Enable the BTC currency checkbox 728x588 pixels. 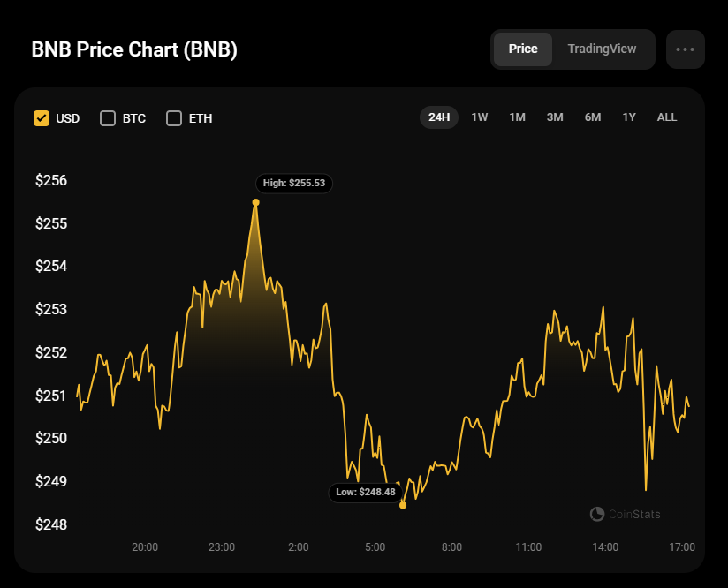coord(108,118)
